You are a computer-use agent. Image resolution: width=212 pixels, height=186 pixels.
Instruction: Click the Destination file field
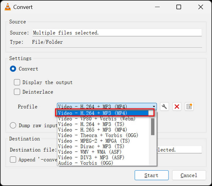(x=179, y=150)
